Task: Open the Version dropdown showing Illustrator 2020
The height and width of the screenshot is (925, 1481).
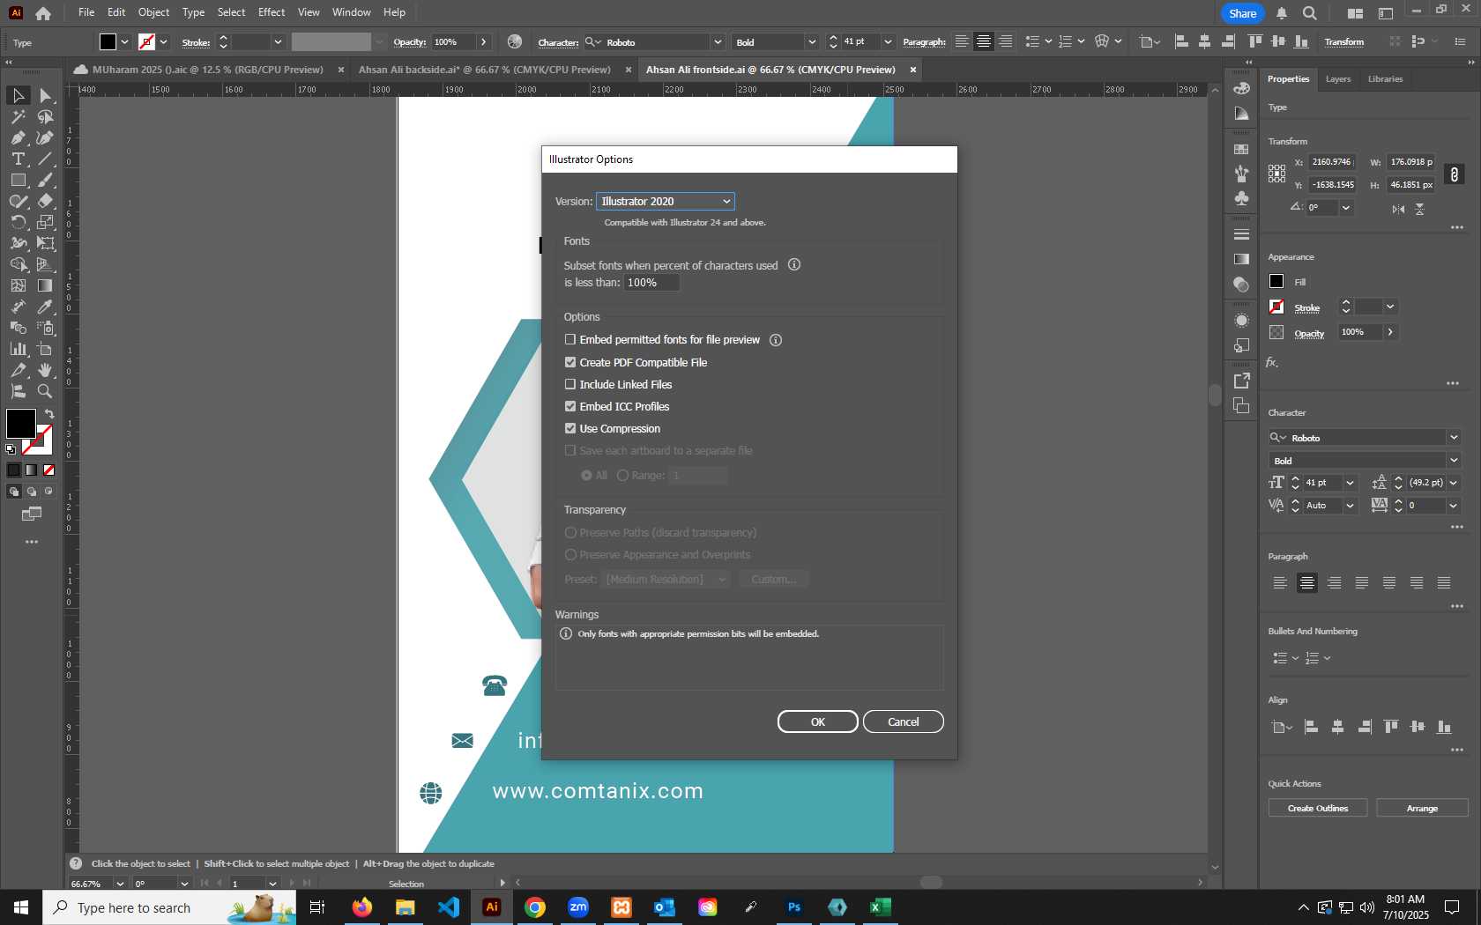Action: pyautogui.click(x=666, y=202)
